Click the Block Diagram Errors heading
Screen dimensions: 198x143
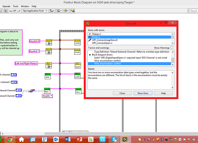click(x=102, y=55)
